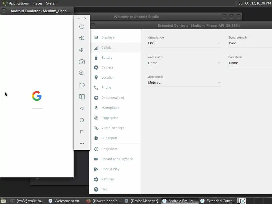Screen dimensions: 272x204
Task: Expand the Voice status dropdown
Action: (x=184, y=63)
